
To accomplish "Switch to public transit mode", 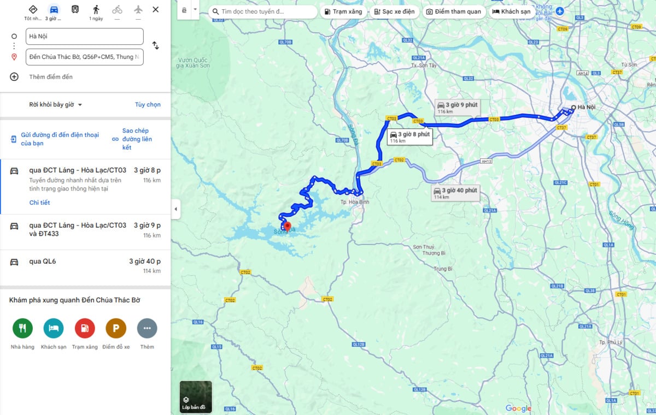I will (x=75, y=9).
